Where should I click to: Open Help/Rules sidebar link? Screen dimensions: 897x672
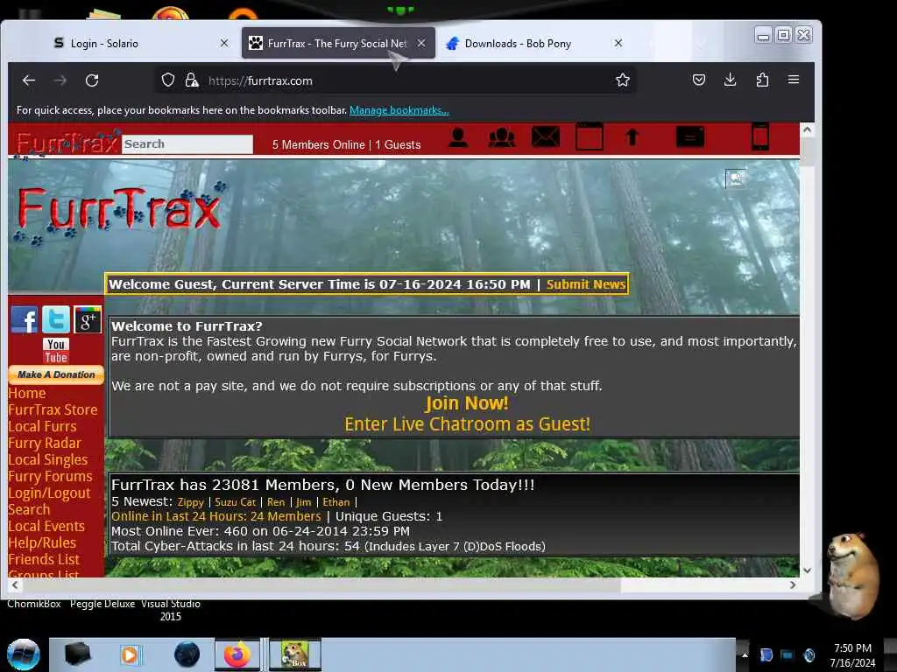point(42,542)
